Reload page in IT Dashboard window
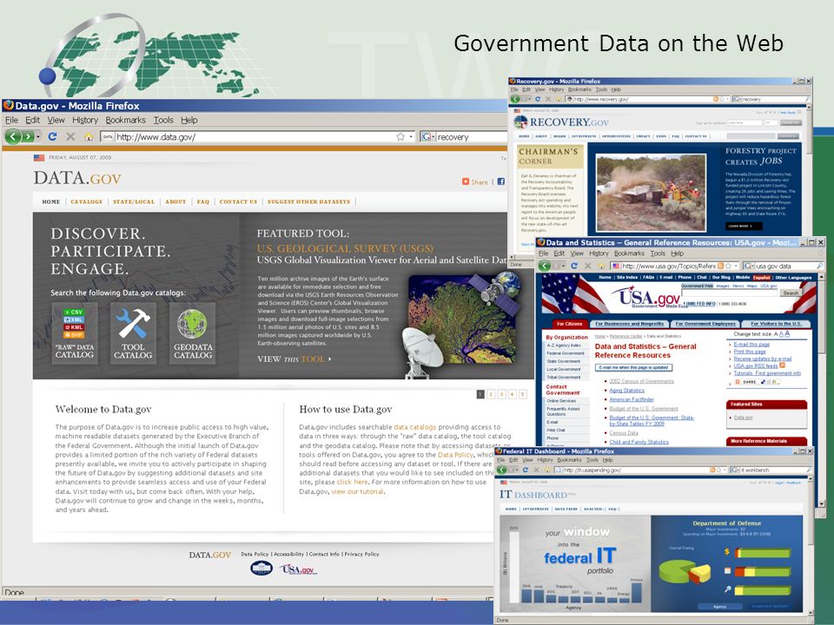The image size is (834, 625). (525, 470)
